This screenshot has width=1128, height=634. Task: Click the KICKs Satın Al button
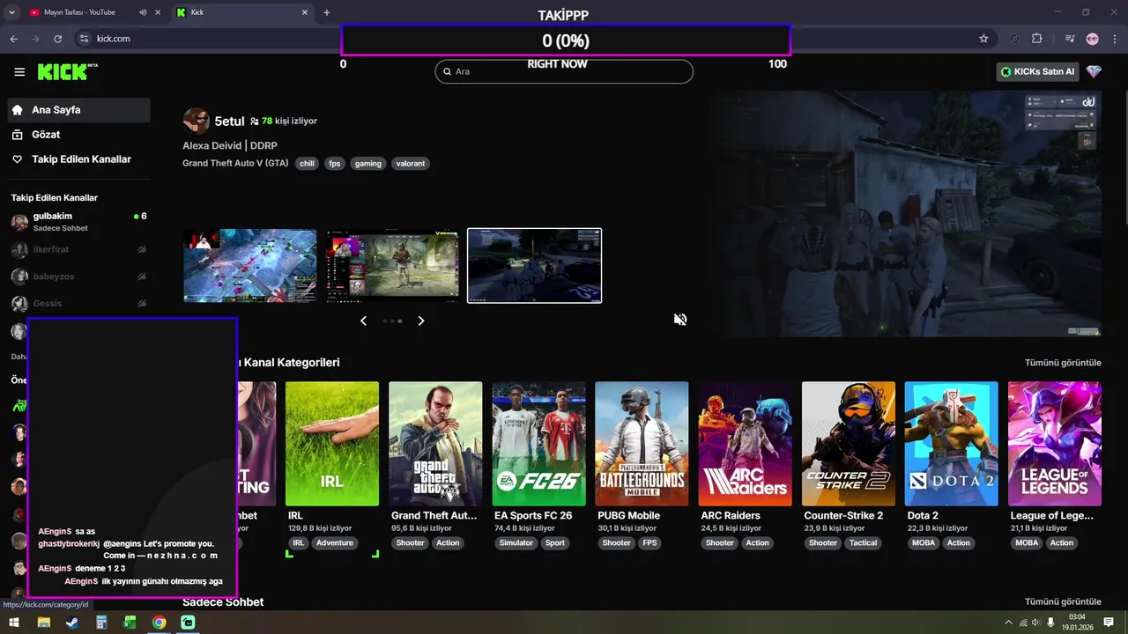pyautogui.click(x=1038, y=71)
